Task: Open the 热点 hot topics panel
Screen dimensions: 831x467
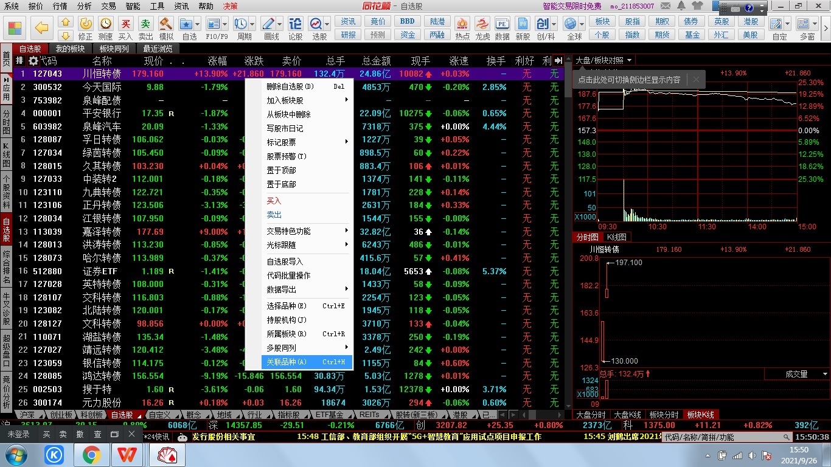Action: click(x=462, y=25)
